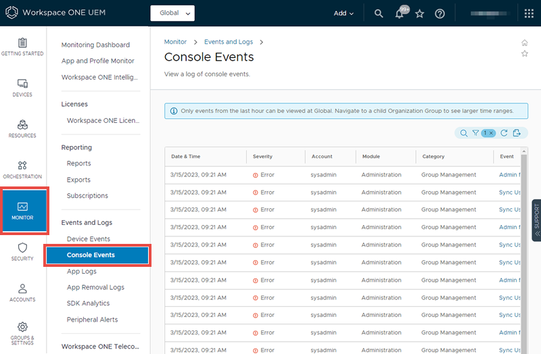Expand the Support side tab
Screen dimensions: 541x354
[536, 220]
